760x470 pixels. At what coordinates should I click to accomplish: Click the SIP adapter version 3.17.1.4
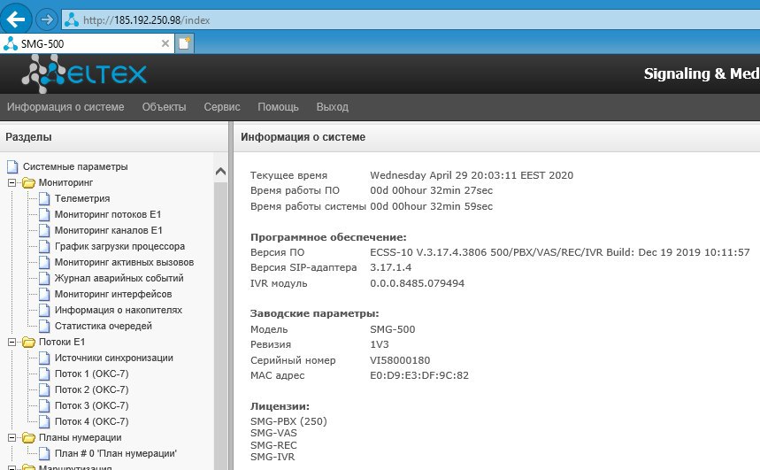391,267
